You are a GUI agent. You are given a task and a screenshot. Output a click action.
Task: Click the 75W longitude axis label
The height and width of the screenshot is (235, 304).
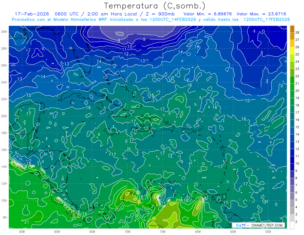[127, 232]
